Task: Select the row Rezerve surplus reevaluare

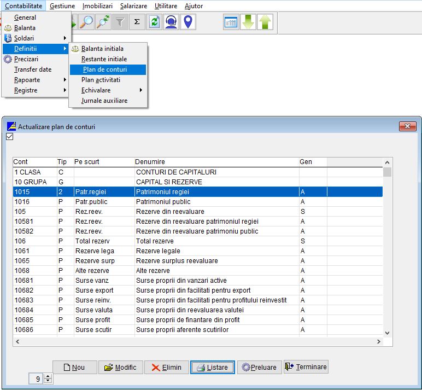Action: click(198, 261)
